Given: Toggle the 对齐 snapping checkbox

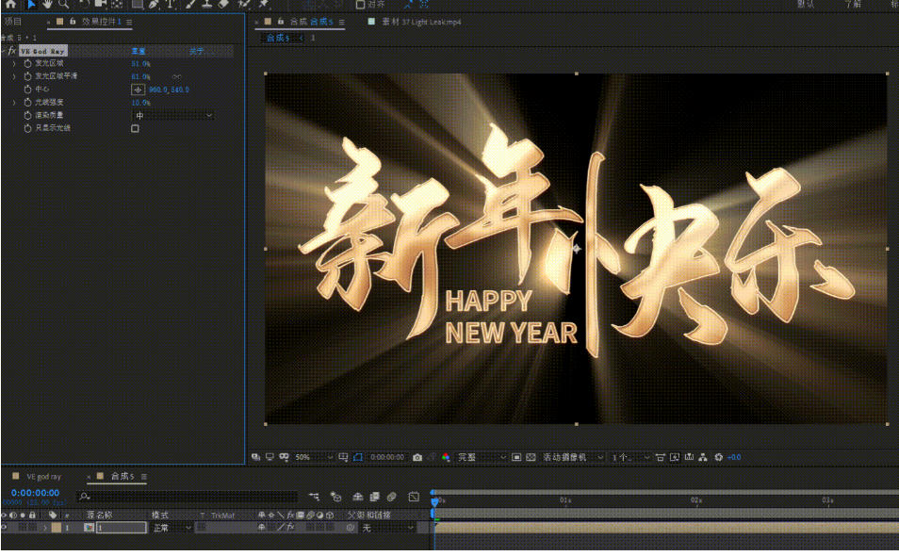Looking at the screenshot, I should [x=360, y=4].
